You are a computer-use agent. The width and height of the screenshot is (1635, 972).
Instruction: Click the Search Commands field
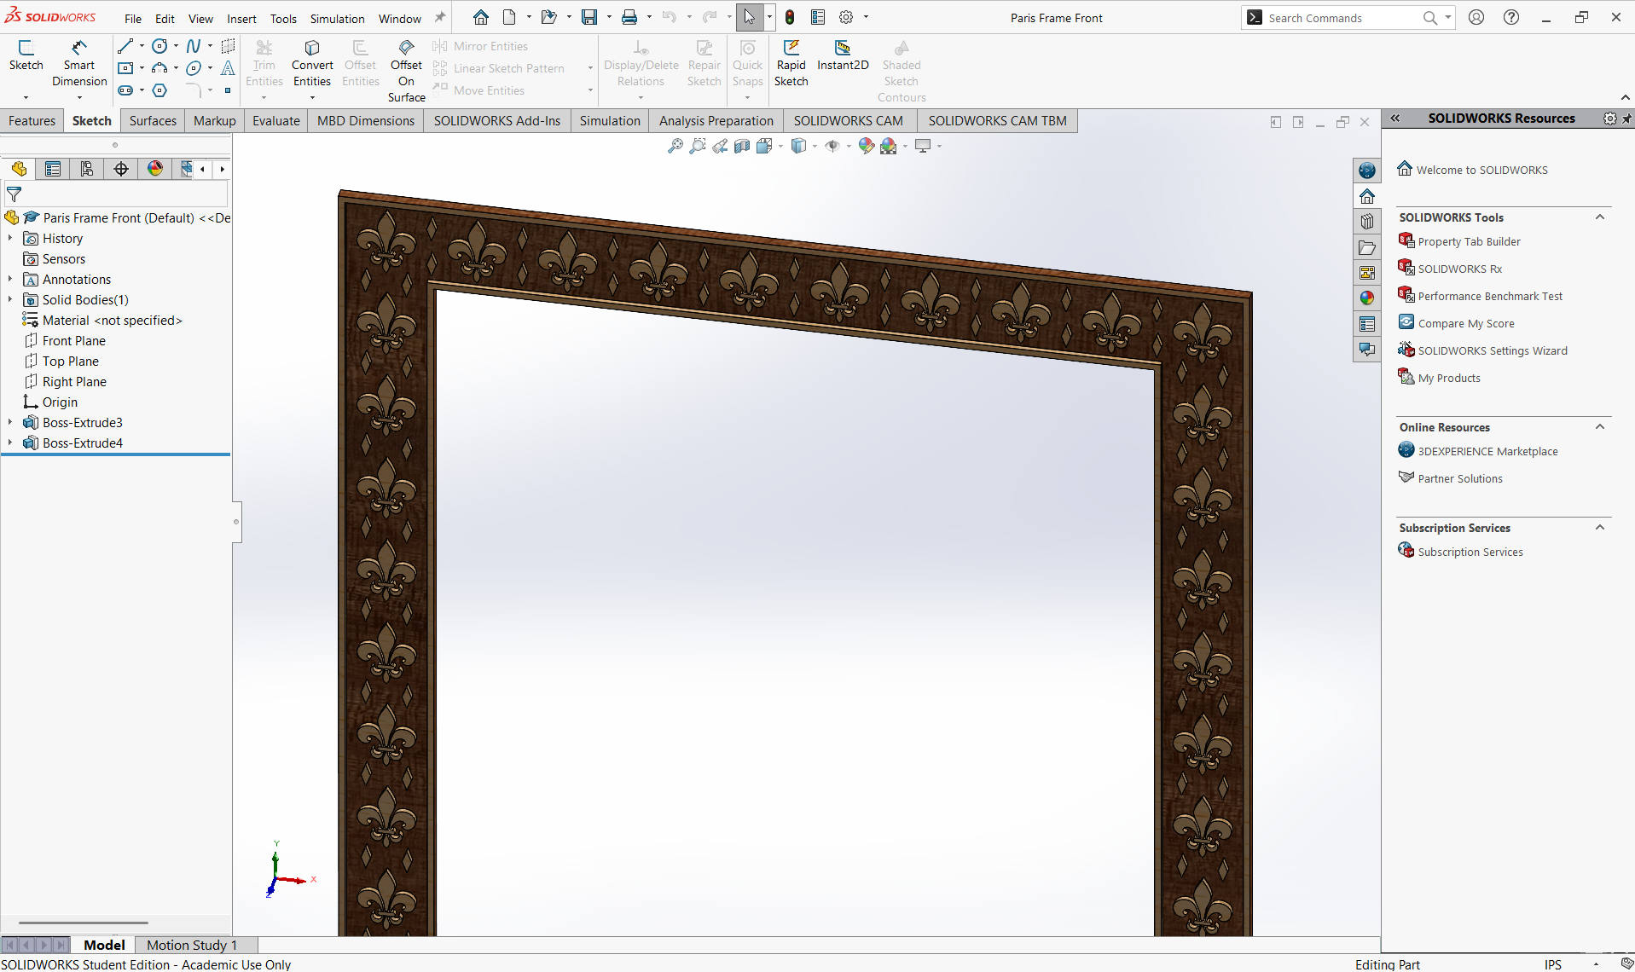1342,18
